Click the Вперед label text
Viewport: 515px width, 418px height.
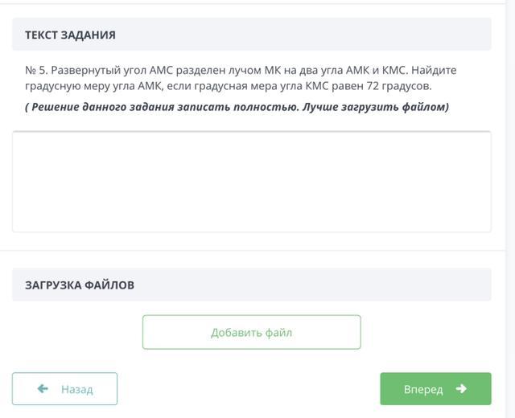point(423,389)
